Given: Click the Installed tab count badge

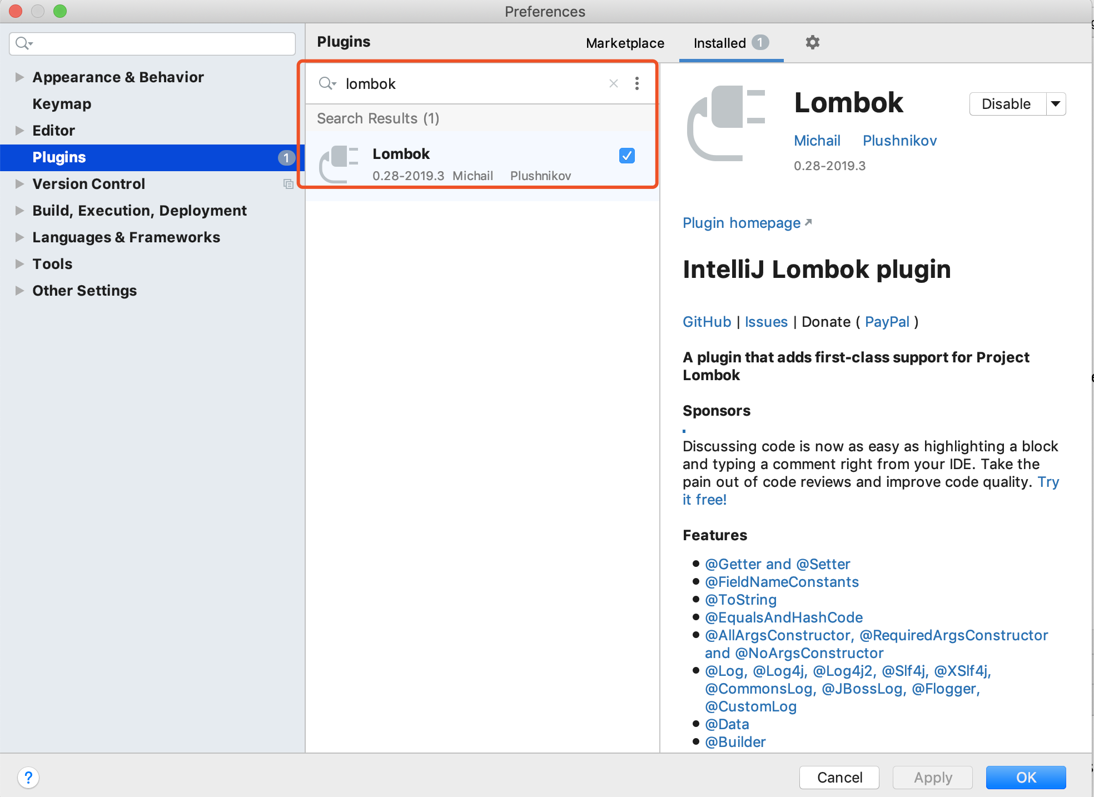Looking at the screenshot, I should [760, 42].
